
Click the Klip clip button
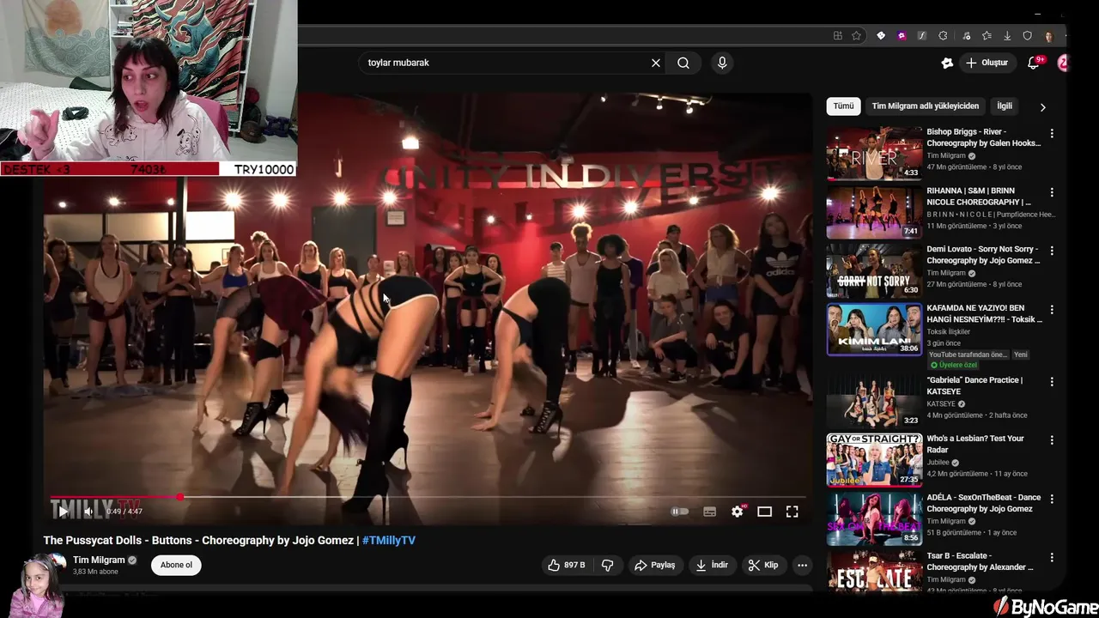(x=763, y=565)
